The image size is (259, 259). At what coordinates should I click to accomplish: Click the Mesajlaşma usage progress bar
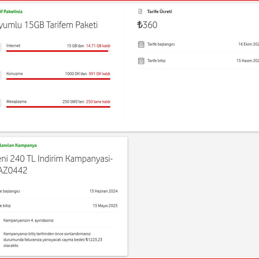(58, 107)
